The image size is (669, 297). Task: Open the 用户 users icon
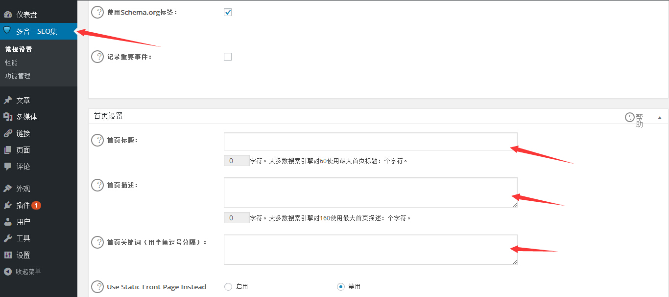tap(9, 222)
